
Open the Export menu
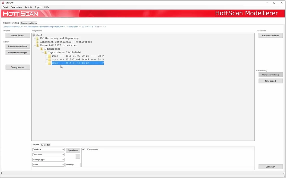coord(38,7)
